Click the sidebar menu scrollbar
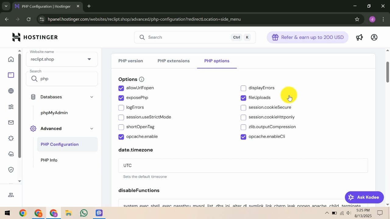 (x=20, y=106)
